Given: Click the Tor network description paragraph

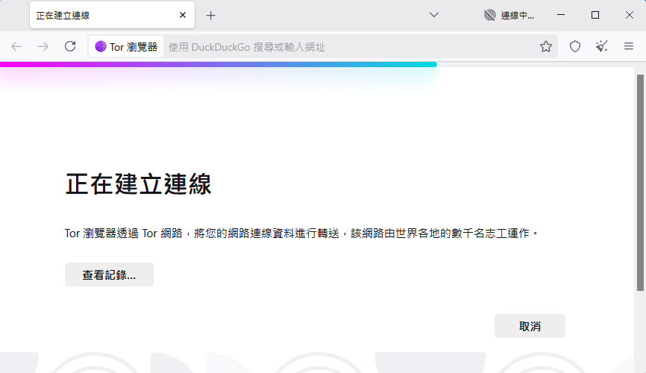Looking at the screenshot, I should 301,233.
